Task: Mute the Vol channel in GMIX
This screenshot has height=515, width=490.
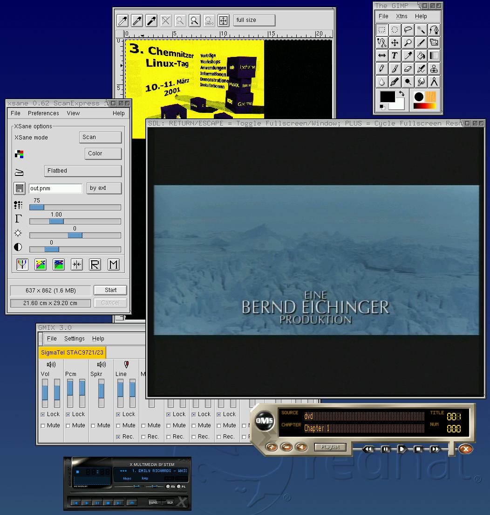Action: pyautogui.click(x=43, y=425)
